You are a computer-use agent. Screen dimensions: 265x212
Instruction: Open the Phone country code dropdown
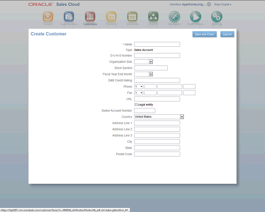click(x=139, y=87)
